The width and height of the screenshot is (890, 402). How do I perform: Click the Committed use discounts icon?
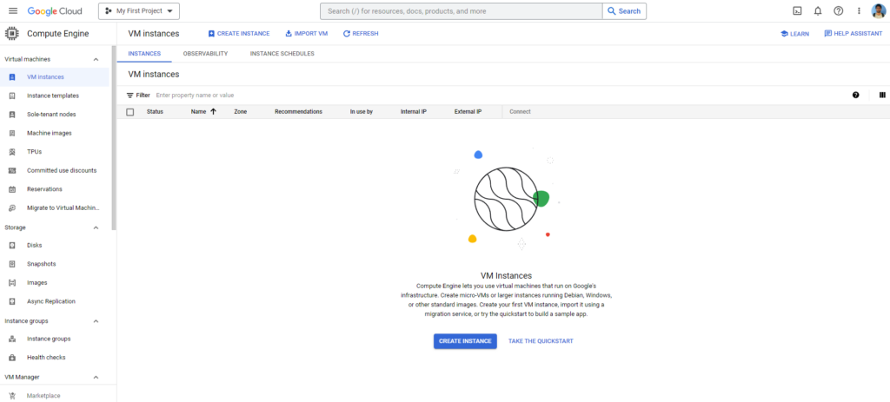point(12,171)
